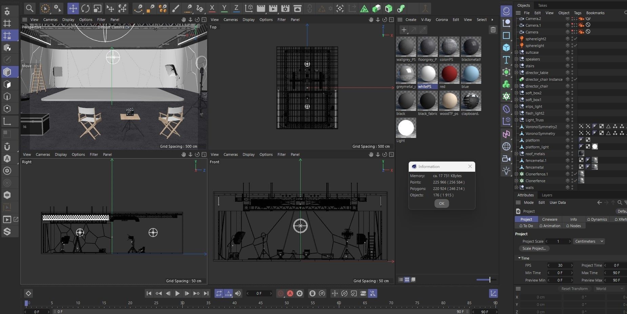Open Render Settings gear clapboard icon
Screen dimensions: 627x314
tap(285, 8)
